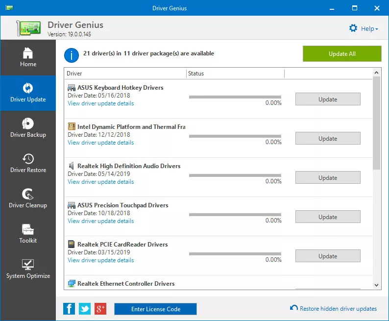389x321 pixels.
Task: Open the Toolkit toolbox icon
Action: point(28,229)
